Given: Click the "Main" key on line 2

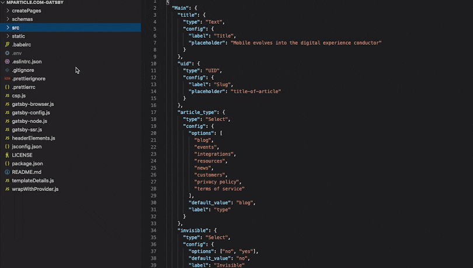Looking at the screenshot, I should click(x=180, y=8).
